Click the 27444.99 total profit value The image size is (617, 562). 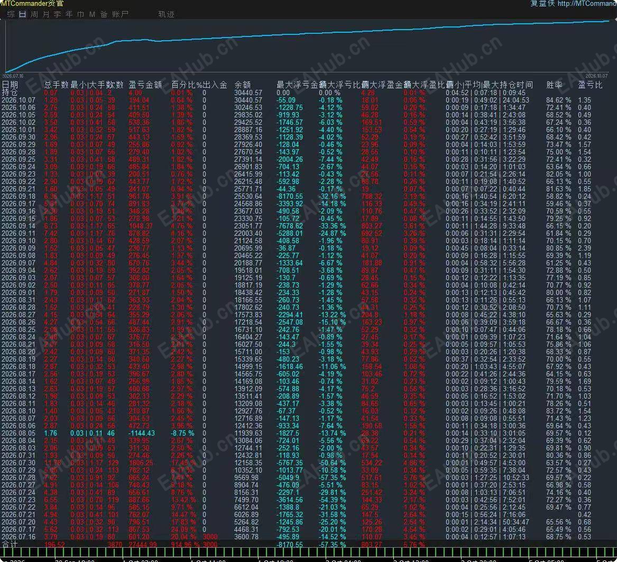click(x=143, y=545)
